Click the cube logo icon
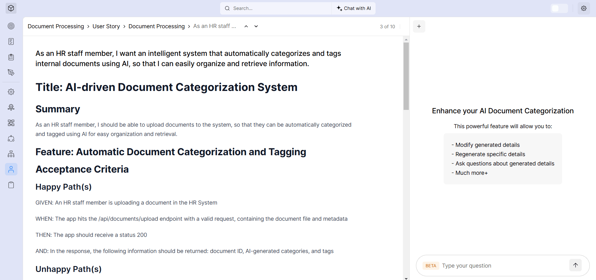The height and width of the screenshot is (280, 596). (x=11, y=8)
